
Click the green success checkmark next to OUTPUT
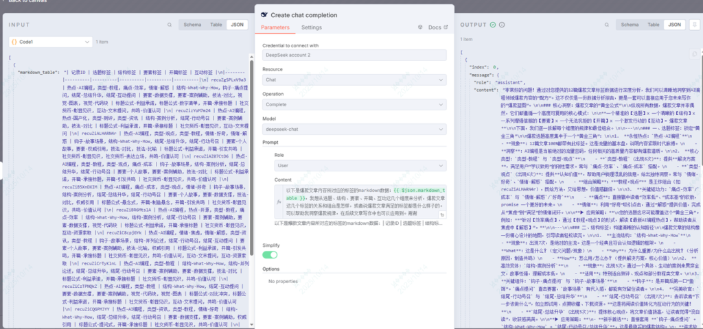493,25
